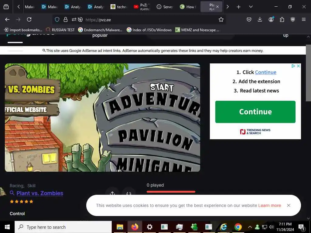Click the red played progress bar
Image resolution: width=311 pixels, height=233 pixels.
coord(171,192)
